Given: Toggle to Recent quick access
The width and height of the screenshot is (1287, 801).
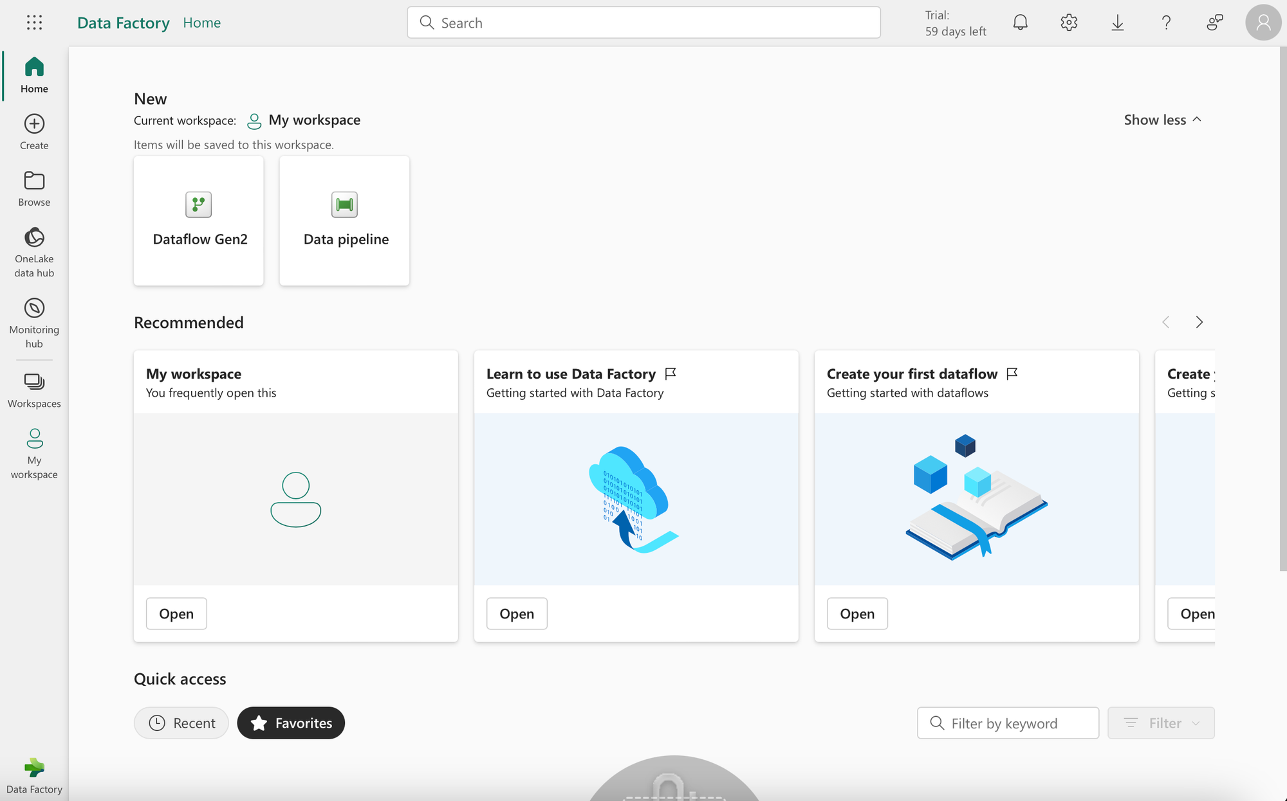Looking at the screenshot, I should click(181, 723).
